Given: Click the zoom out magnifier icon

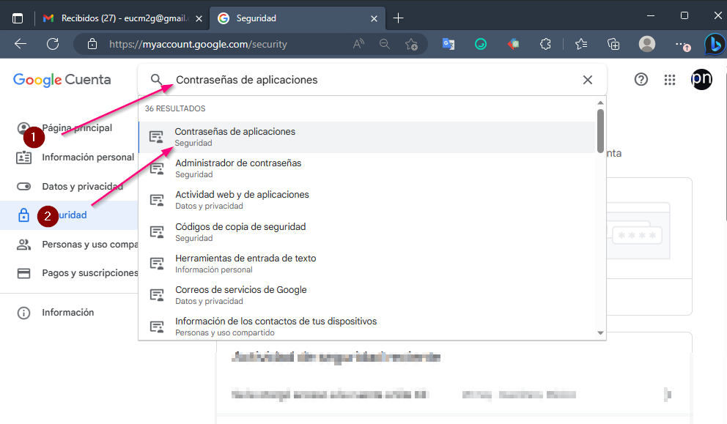Looking at the screenshot, I should 384,44.
